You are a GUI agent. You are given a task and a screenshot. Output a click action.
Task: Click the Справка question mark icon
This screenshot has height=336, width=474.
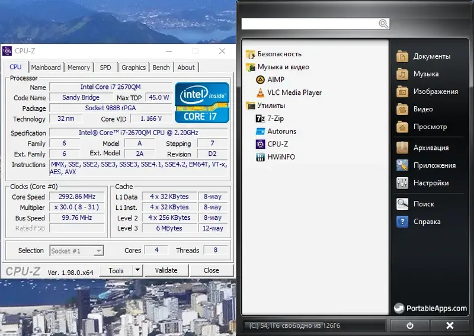point(402,222)
